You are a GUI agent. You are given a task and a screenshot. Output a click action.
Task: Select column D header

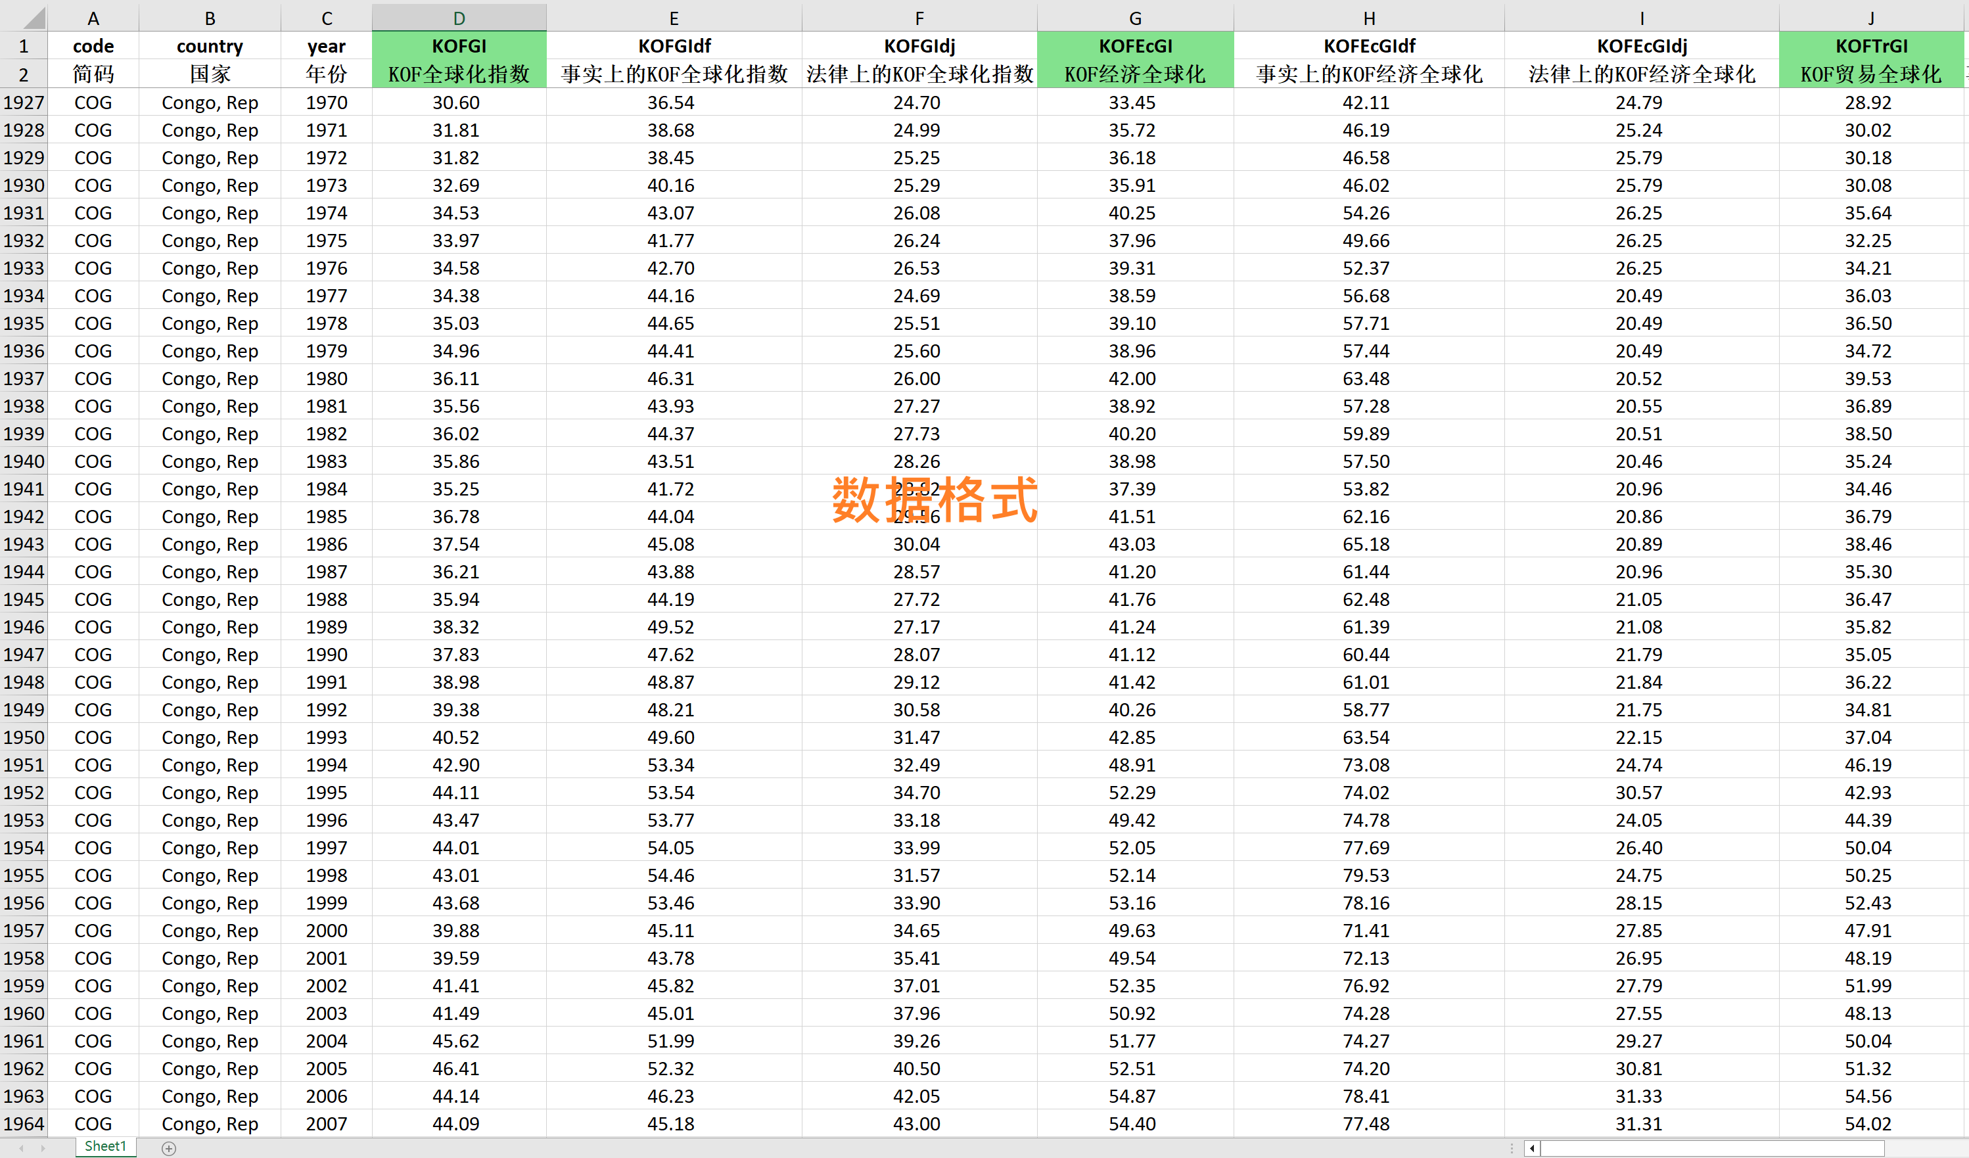pos(459,17)
